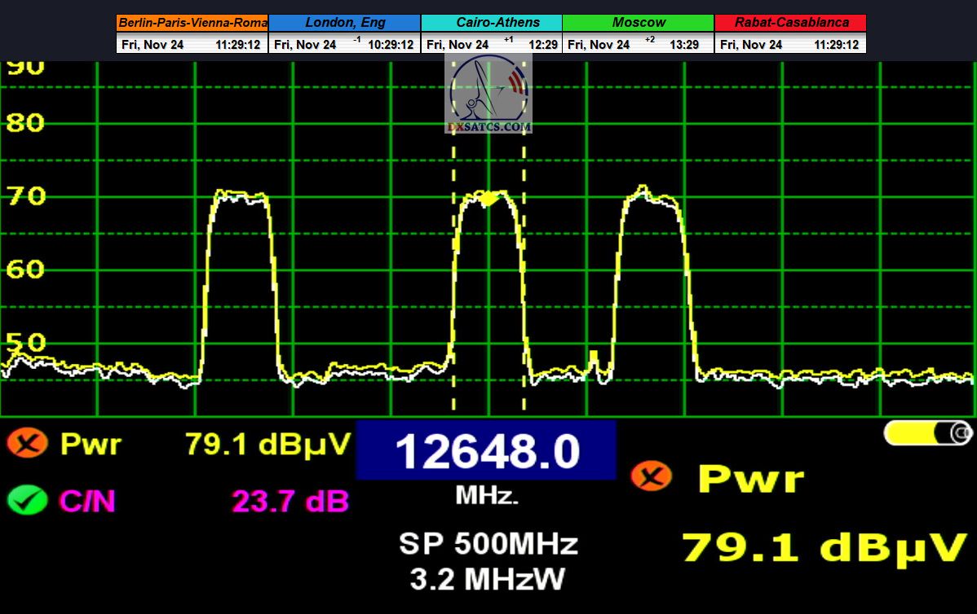Image resolution: width=977 pixels, height=614 pixels.
Task: Click the yellow battery indicator icon
Action: [x=927, y=433]
